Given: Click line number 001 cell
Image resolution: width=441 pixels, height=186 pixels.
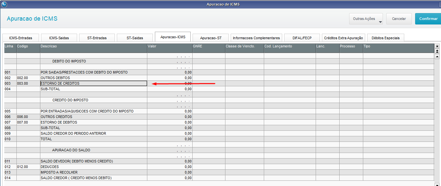Looking at the screenshot, I should 10,72.
